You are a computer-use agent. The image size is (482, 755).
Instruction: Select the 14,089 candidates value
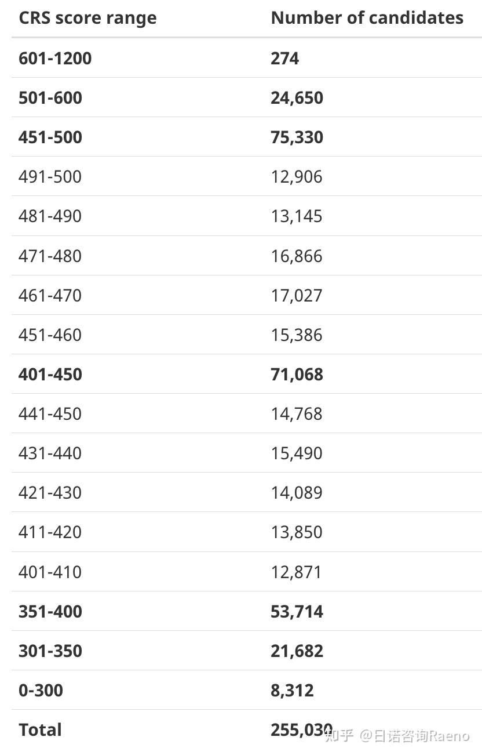[x=296, y=492]
